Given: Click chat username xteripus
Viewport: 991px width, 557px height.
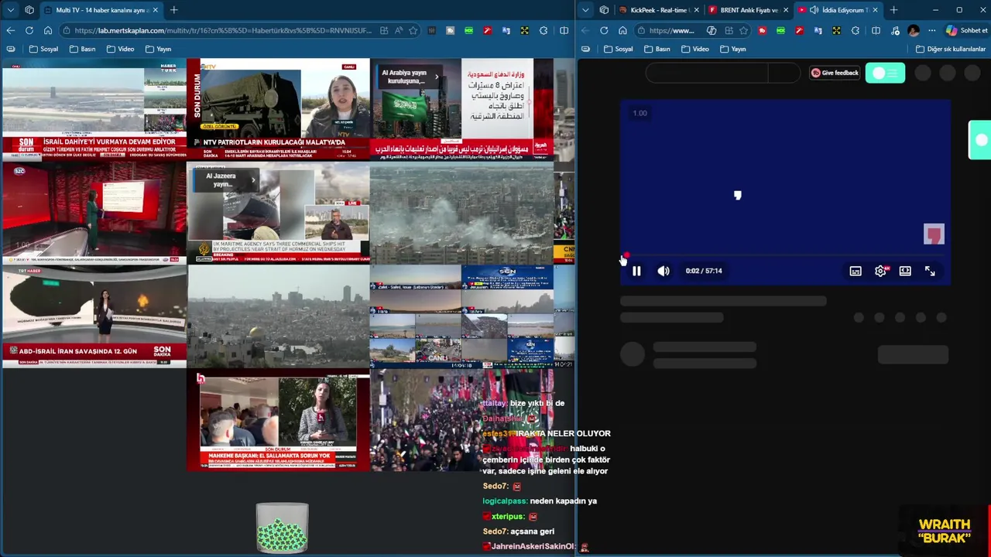Looking at the screenshot, I should [x=508, y=516].
